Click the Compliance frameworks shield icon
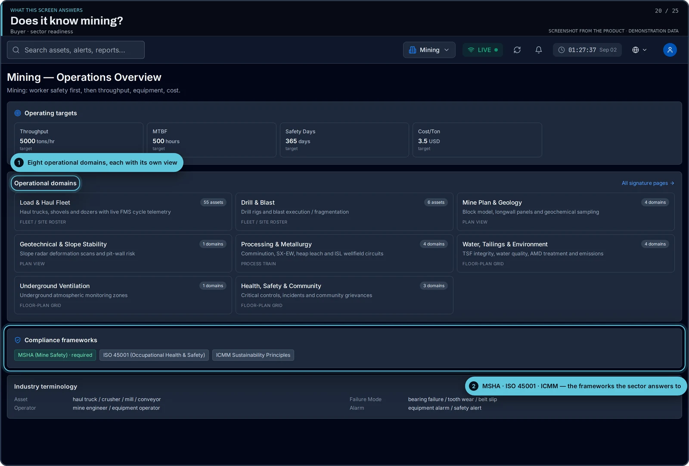689x466 pixels. (18, 340)
